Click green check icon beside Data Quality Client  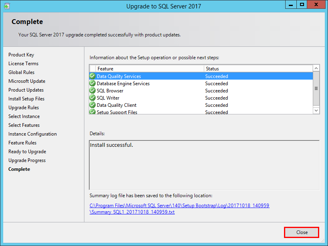92,105
